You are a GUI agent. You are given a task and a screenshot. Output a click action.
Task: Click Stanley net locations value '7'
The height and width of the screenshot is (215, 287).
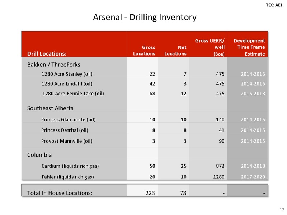(185, 74)
